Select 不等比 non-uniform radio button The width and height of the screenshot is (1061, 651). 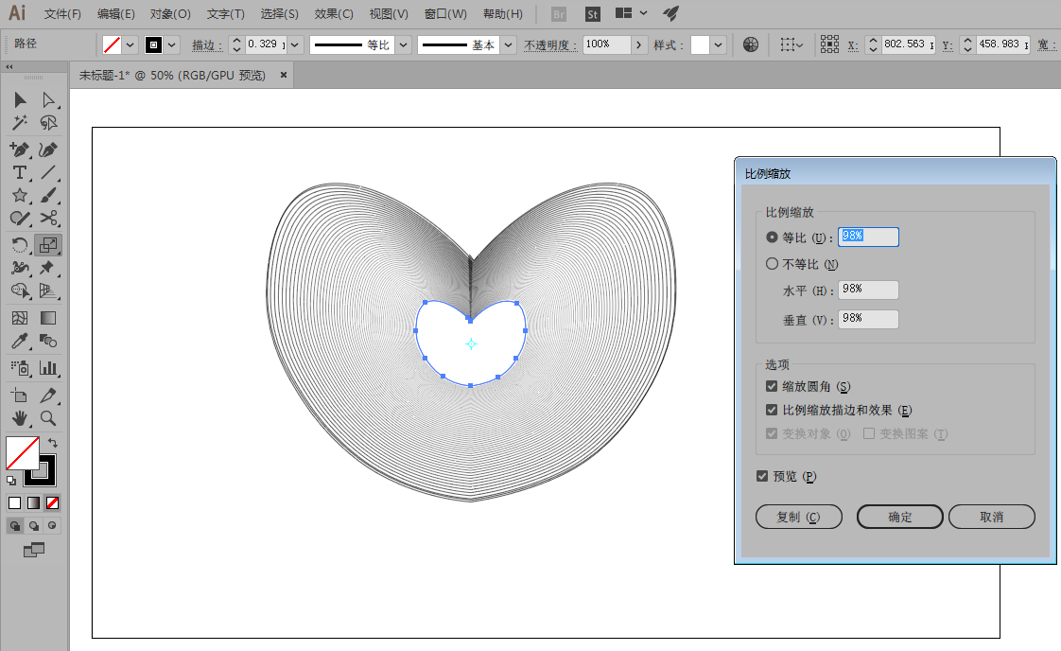[772, 263]
